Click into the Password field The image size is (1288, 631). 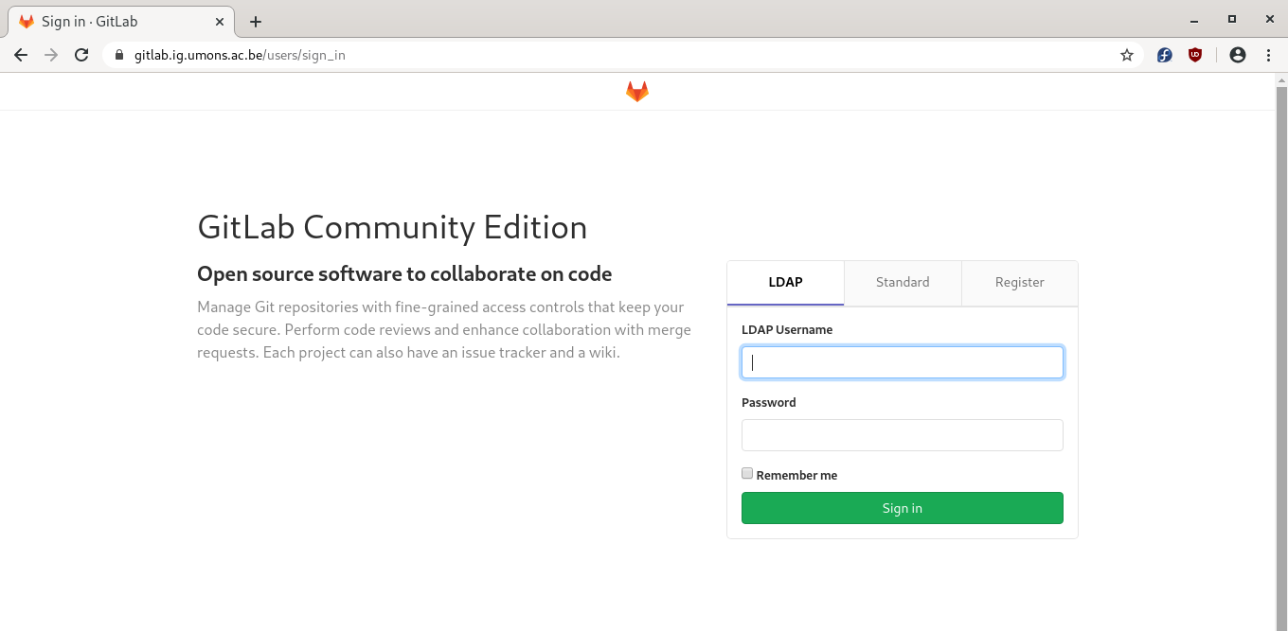(902, 435)
